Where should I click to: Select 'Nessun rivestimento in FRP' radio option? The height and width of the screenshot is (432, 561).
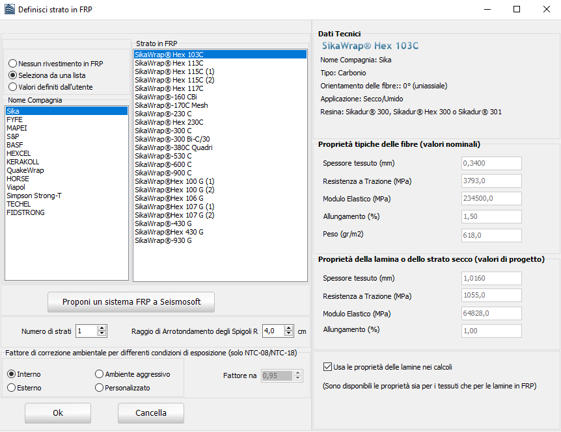13,64
